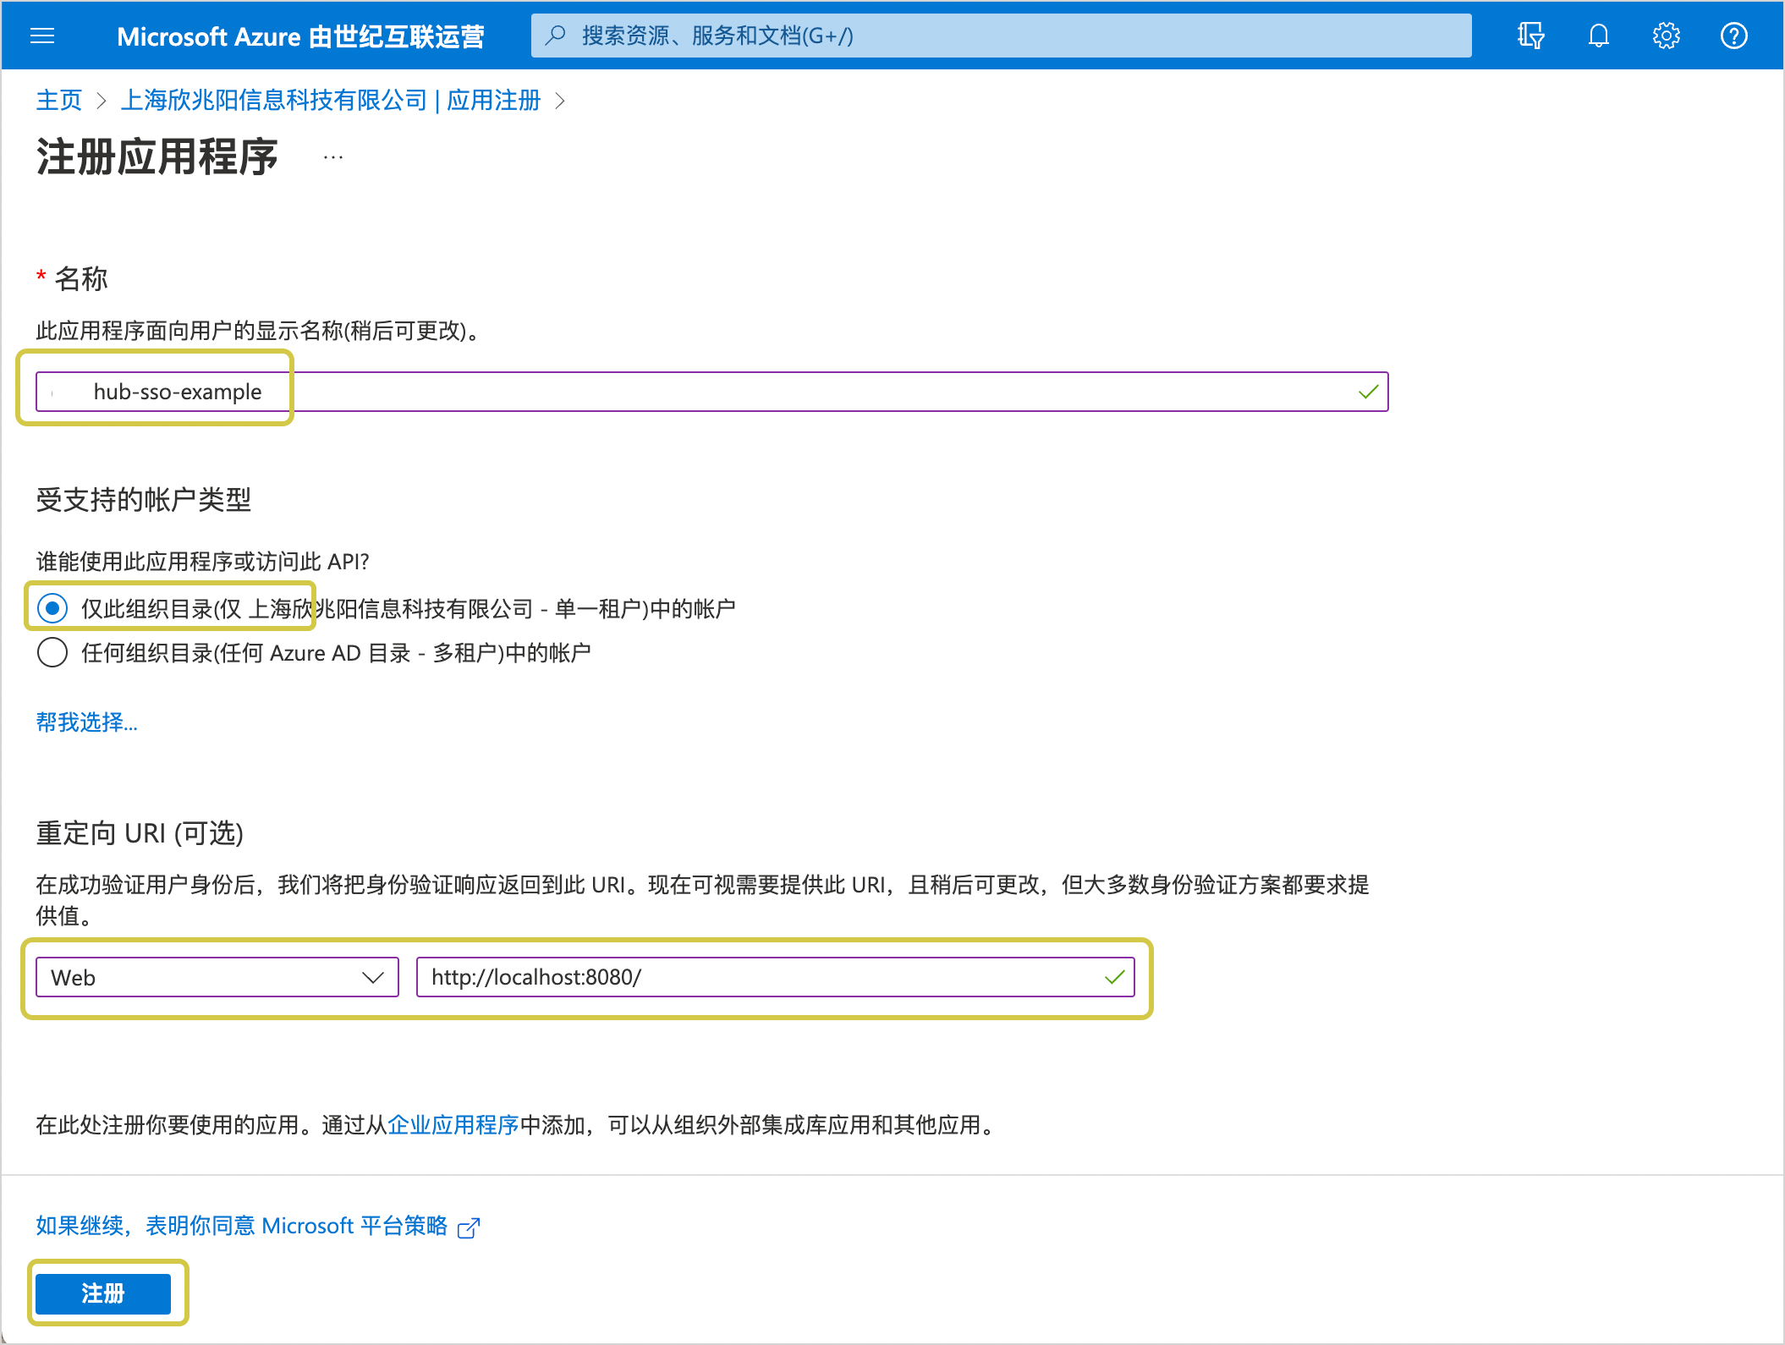Click the 注册应用程序 page title
The width and height of the screenshot is (1785, 1345).
157,157
